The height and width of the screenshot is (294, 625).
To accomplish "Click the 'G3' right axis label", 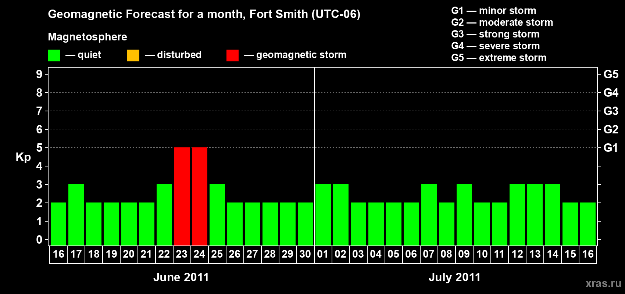I will click(x=611, y=111).
